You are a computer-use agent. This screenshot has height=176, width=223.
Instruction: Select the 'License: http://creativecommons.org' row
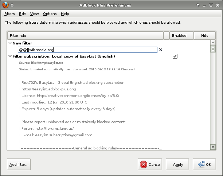(x=109, y=95)
